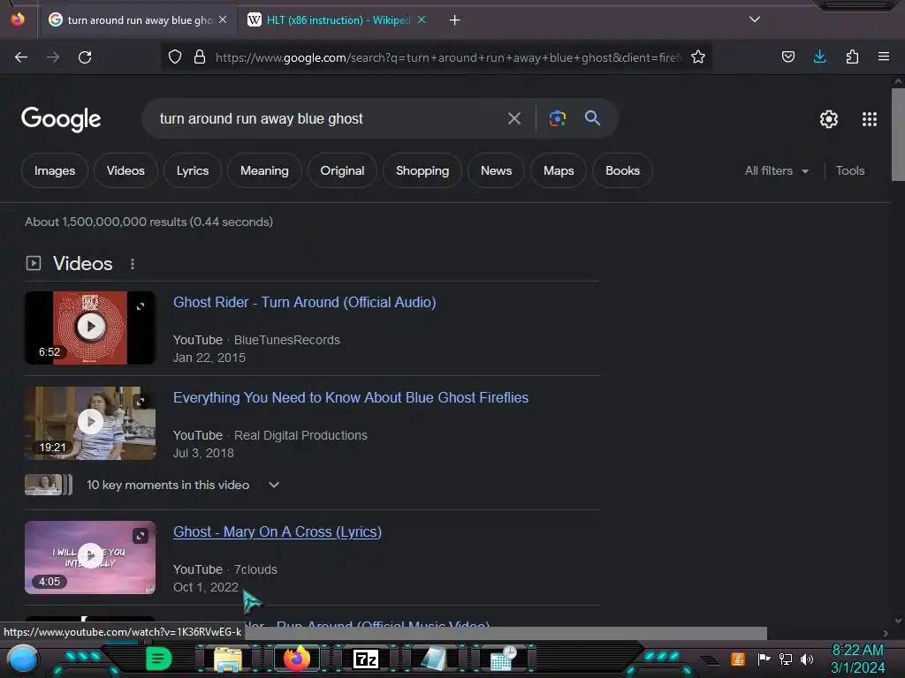
Task: Play the Ghost Rider video thumbnail
Action: [x=90, y=328]
